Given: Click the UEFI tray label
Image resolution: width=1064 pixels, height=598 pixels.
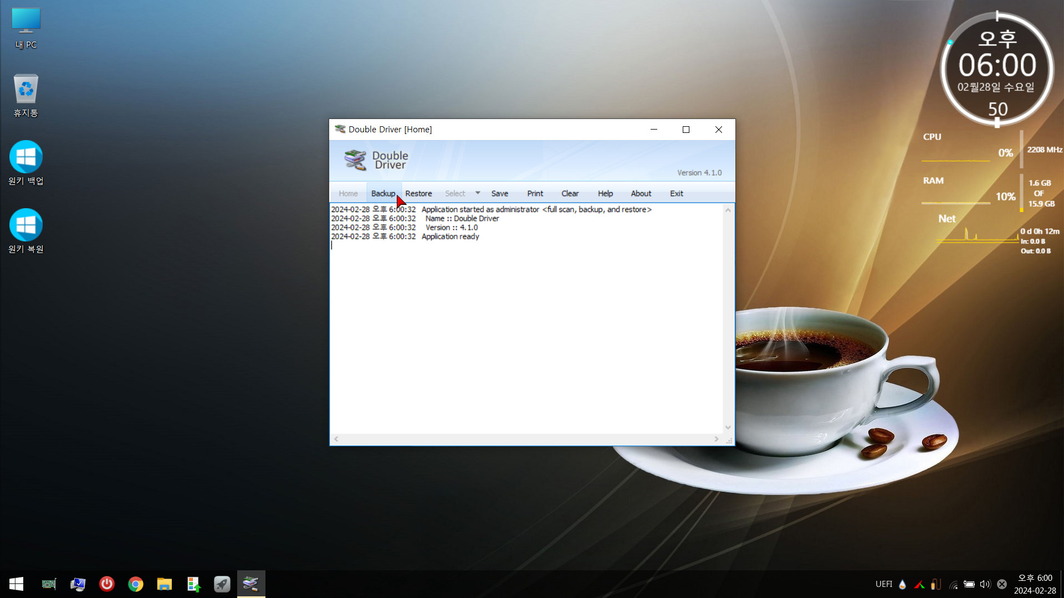Looking at the screenshot, I should click(884, 584).
